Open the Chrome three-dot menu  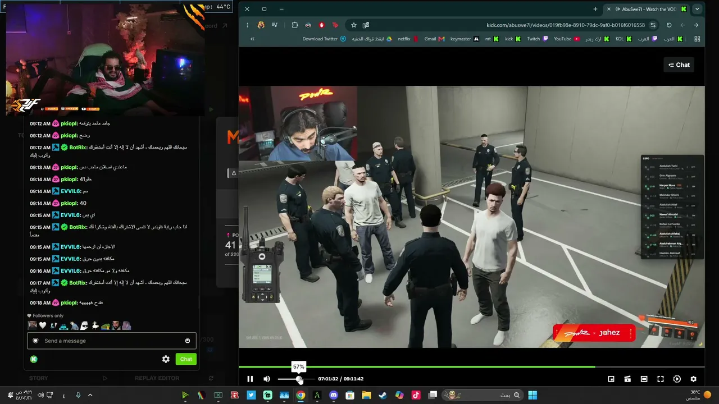(247, 25)
